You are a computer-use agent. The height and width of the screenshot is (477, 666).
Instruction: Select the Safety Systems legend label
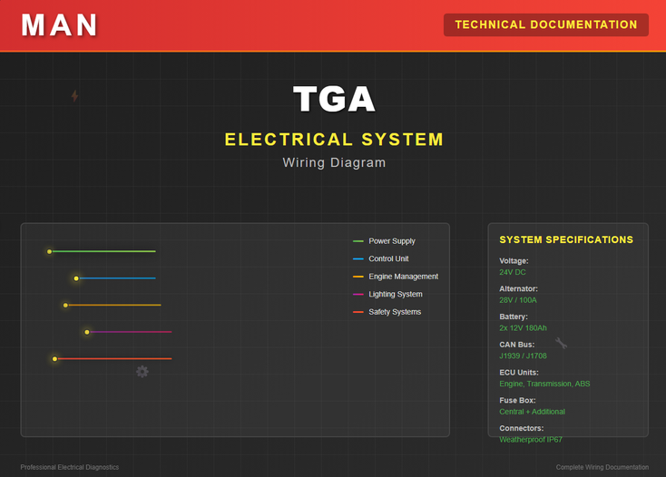coord(395,312)
